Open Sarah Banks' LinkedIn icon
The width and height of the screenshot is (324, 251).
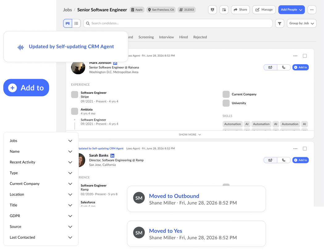point(112,156)
